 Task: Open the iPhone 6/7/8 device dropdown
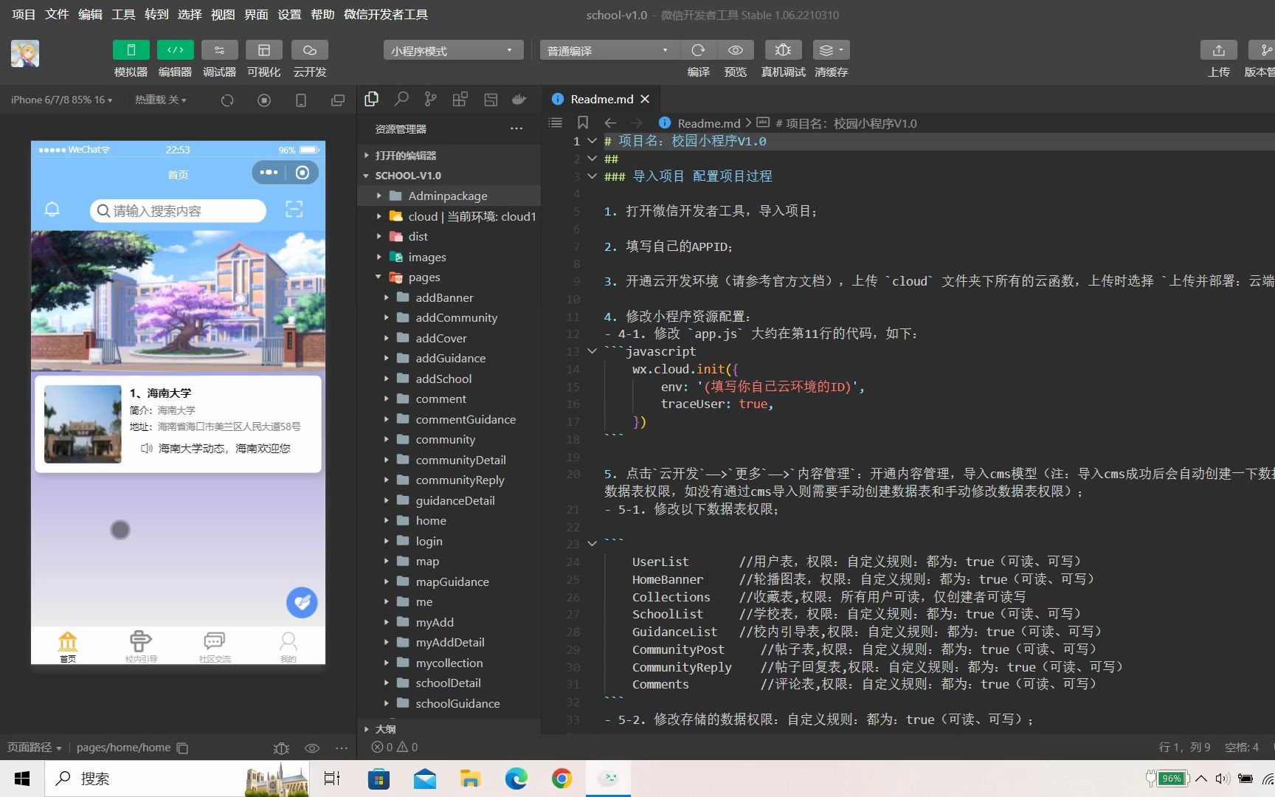[x=62, y=100]
